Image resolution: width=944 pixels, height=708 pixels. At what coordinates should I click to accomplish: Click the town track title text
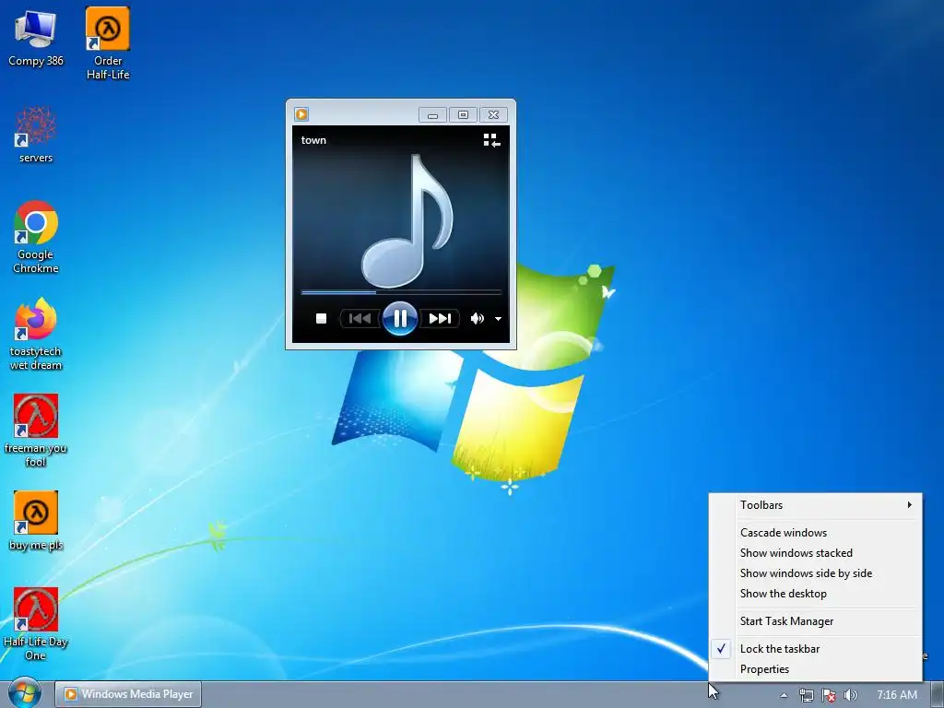[313, 140]
